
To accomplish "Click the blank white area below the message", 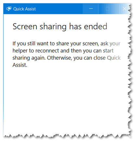I will pyautogui.click(x=65, y=97).
